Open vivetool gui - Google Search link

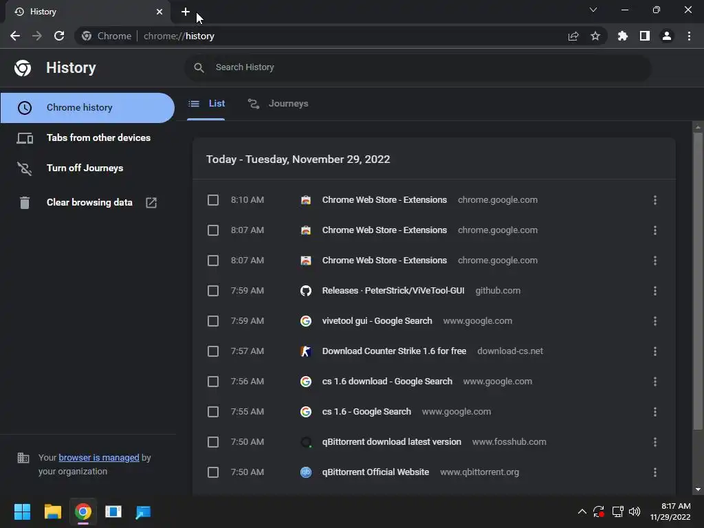(377, 321)
